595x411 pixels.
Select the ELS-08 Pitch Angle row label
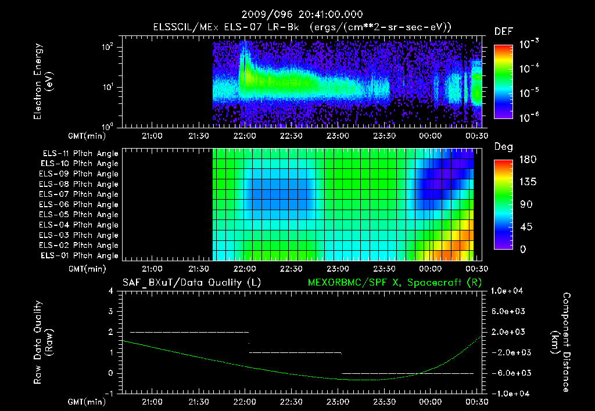coord(79,184)
